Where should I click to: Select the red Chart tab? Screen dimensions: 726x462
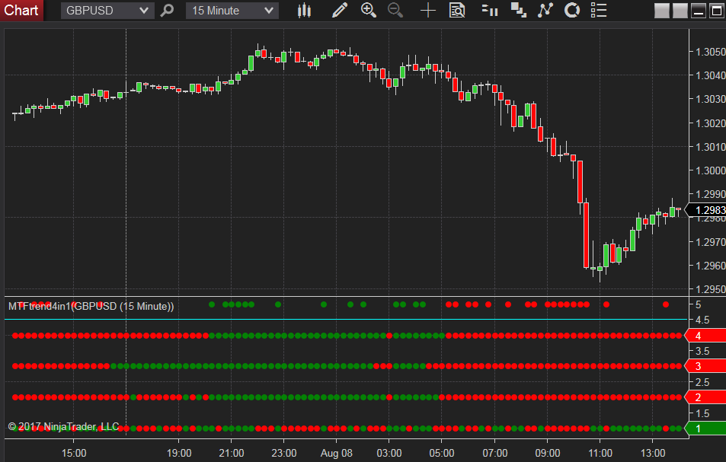[x=21, y=11]
